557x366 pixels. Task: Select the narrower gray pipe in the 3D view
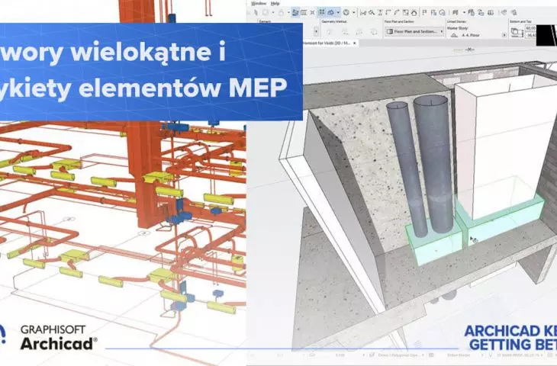tap(408, 170)
